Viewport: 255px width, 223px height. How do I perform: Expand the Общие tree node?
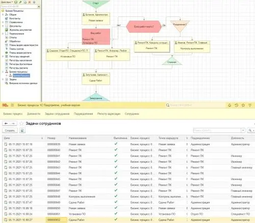tap(3, 15)
